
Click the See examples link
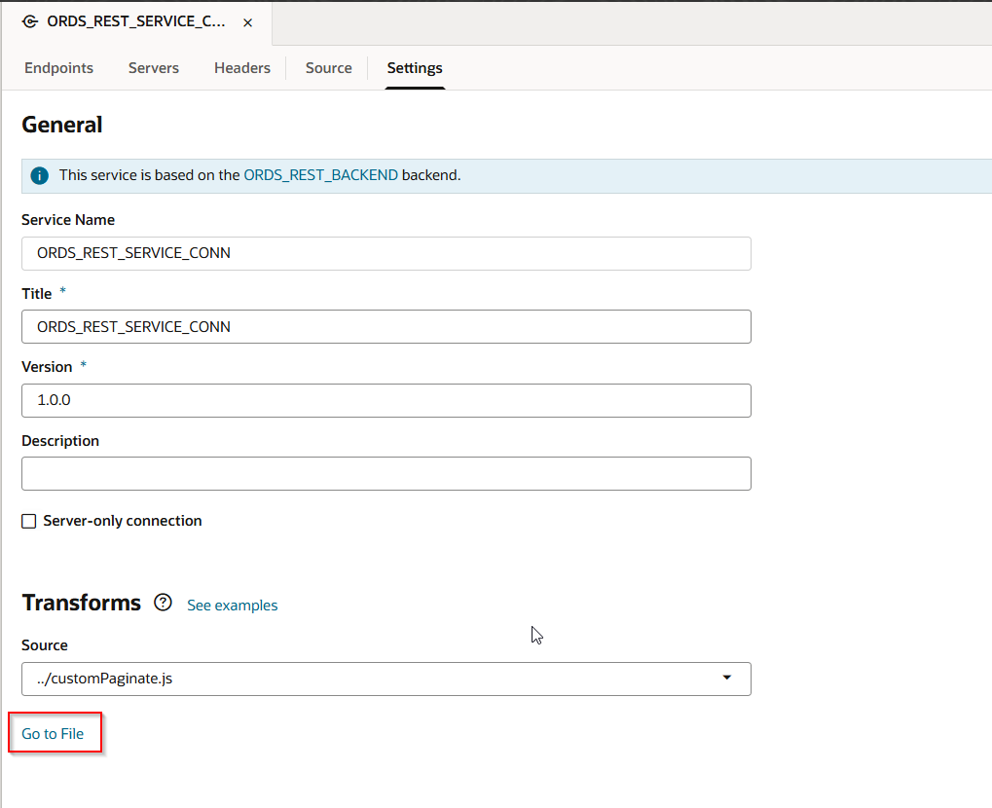(x=232, y=606)
